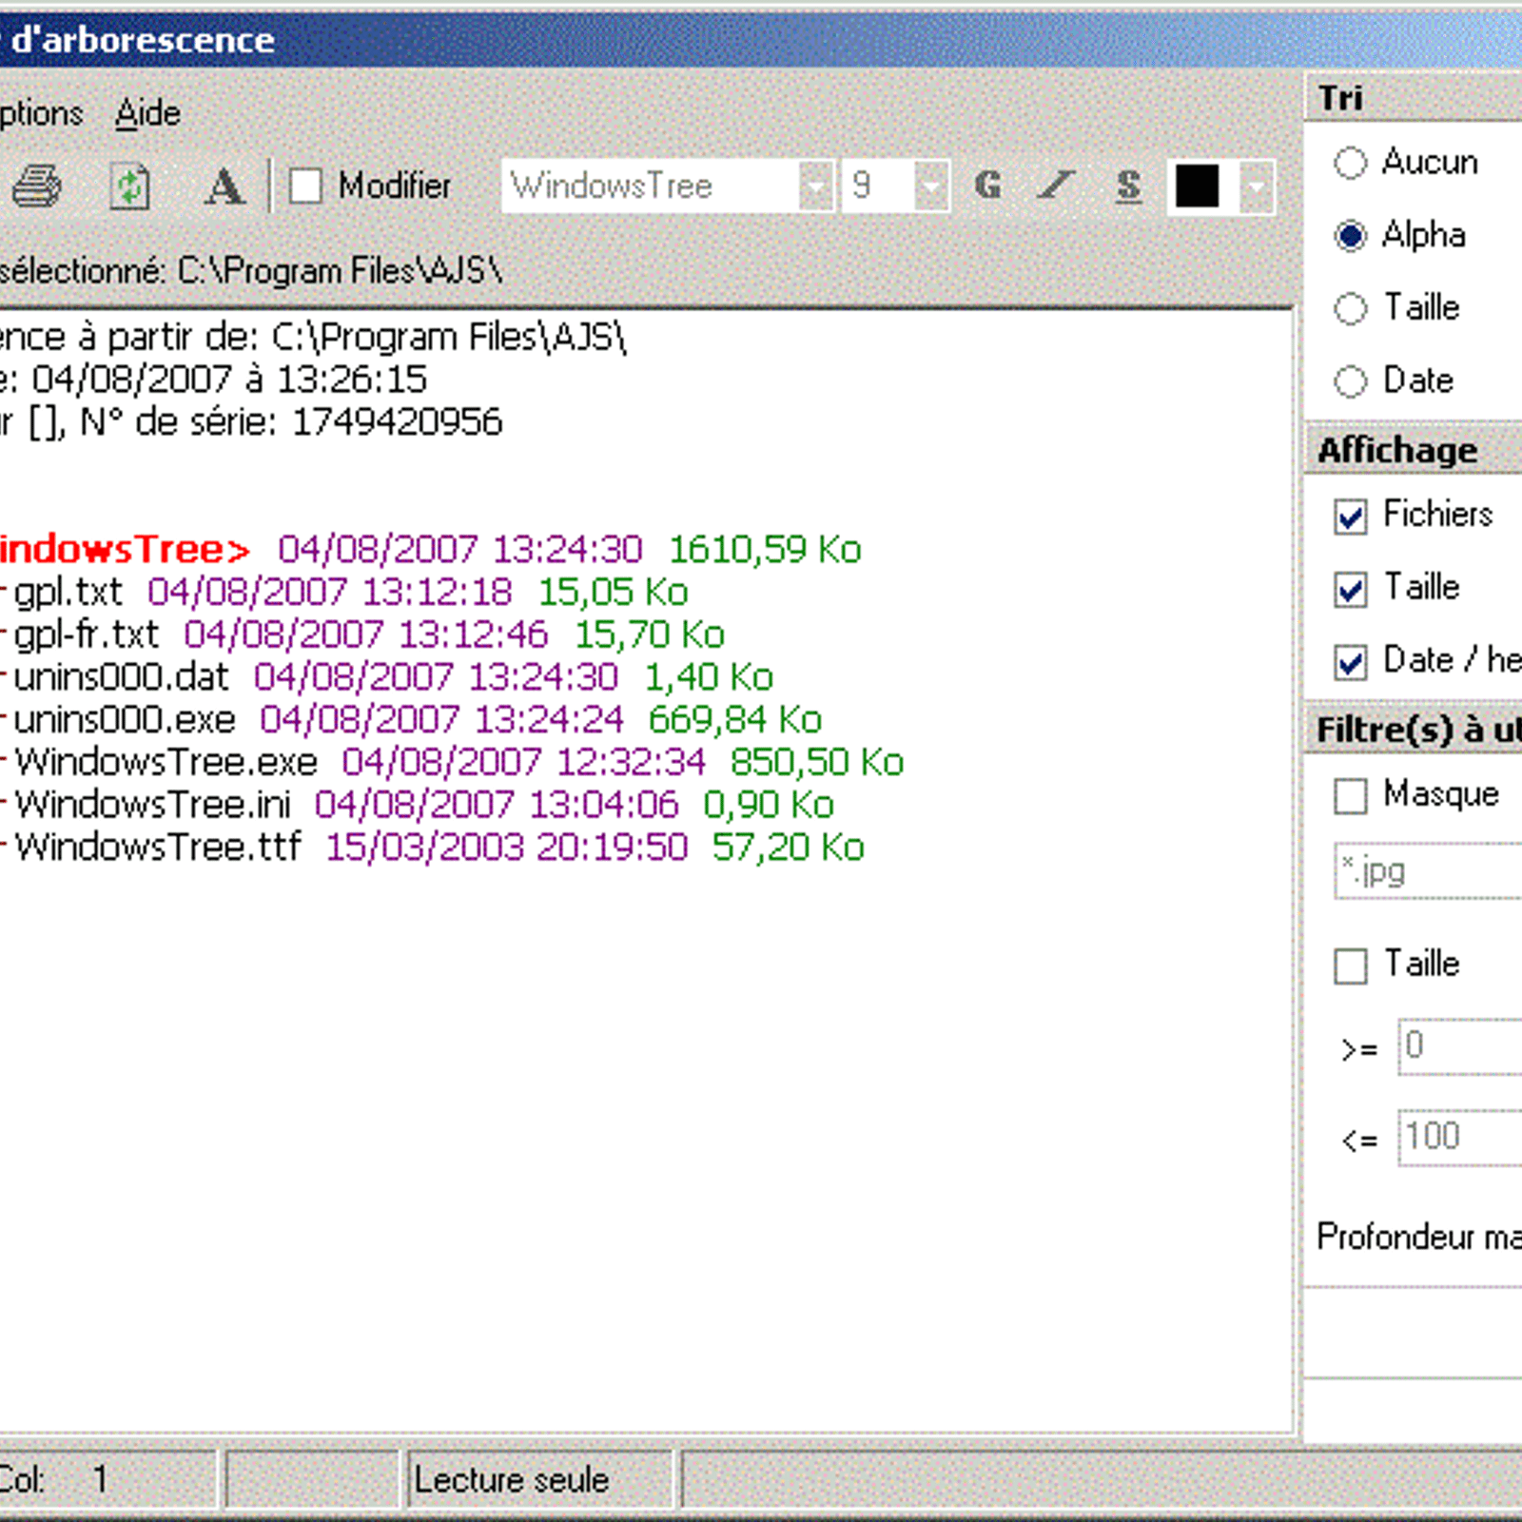Click the selected path C:\Program Files\AJS\ label

click(x=251, y=271)
